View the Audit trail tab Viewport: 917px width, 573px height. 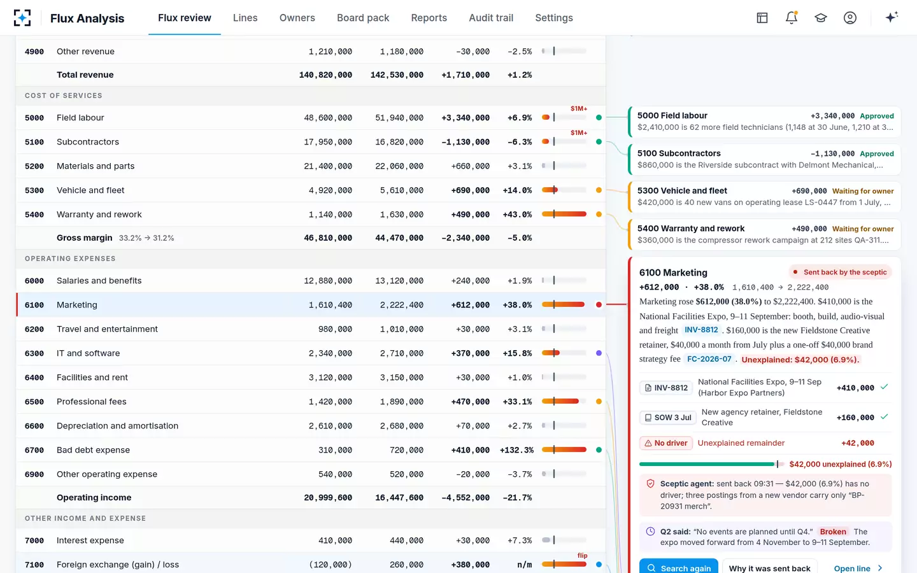coord(491,18)
